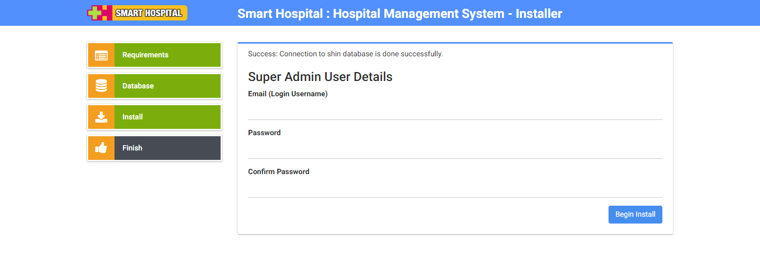Click the Finish thumbs-up icon
The image size is (760, 263).
pyautogui.click(x=101, y=148)
